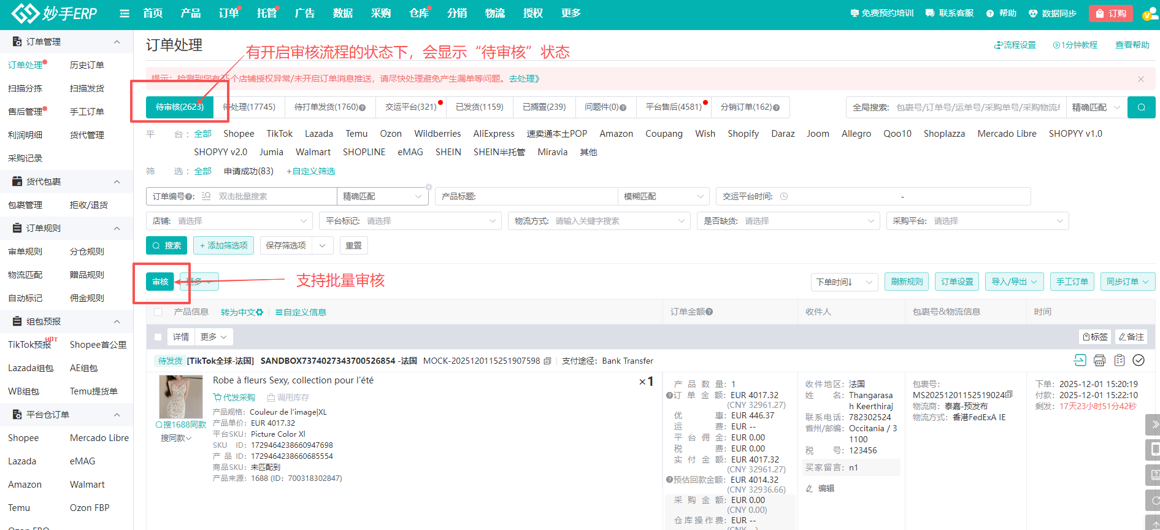The width and height of the screenshot is (1160, 530).
Task: Click the 备注 note button
Action: click(x=1131, y=337)
